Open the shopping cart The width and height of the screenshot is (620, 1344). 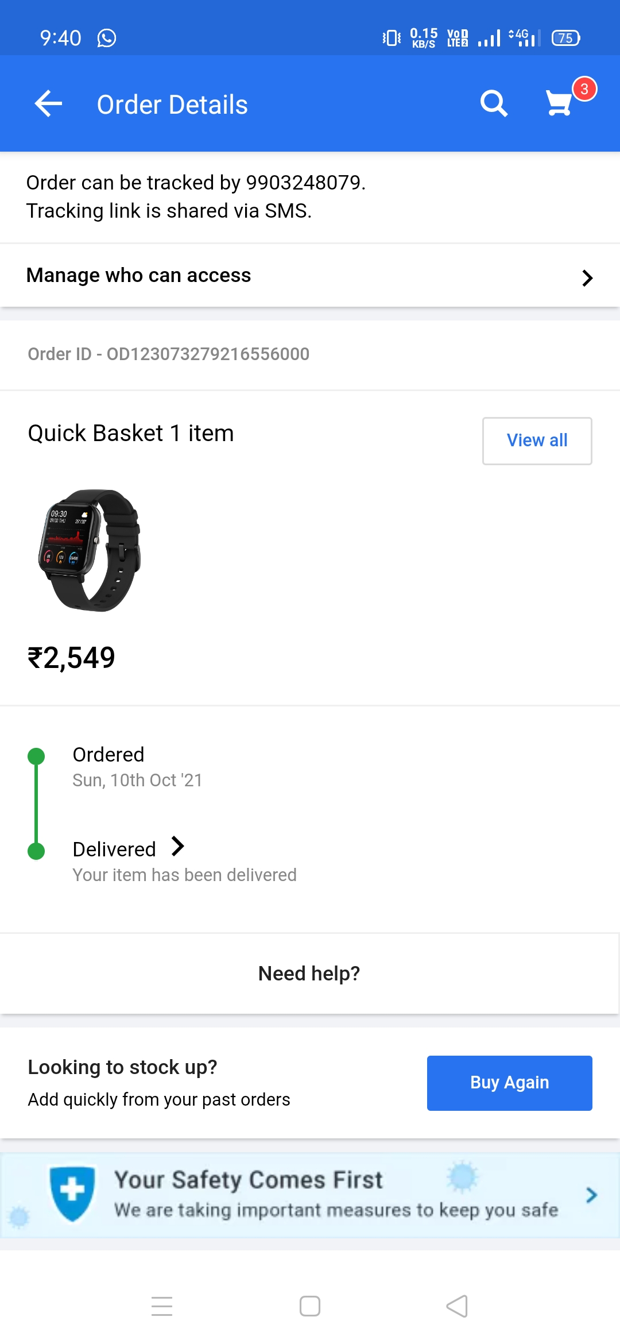tap(560, 104)
